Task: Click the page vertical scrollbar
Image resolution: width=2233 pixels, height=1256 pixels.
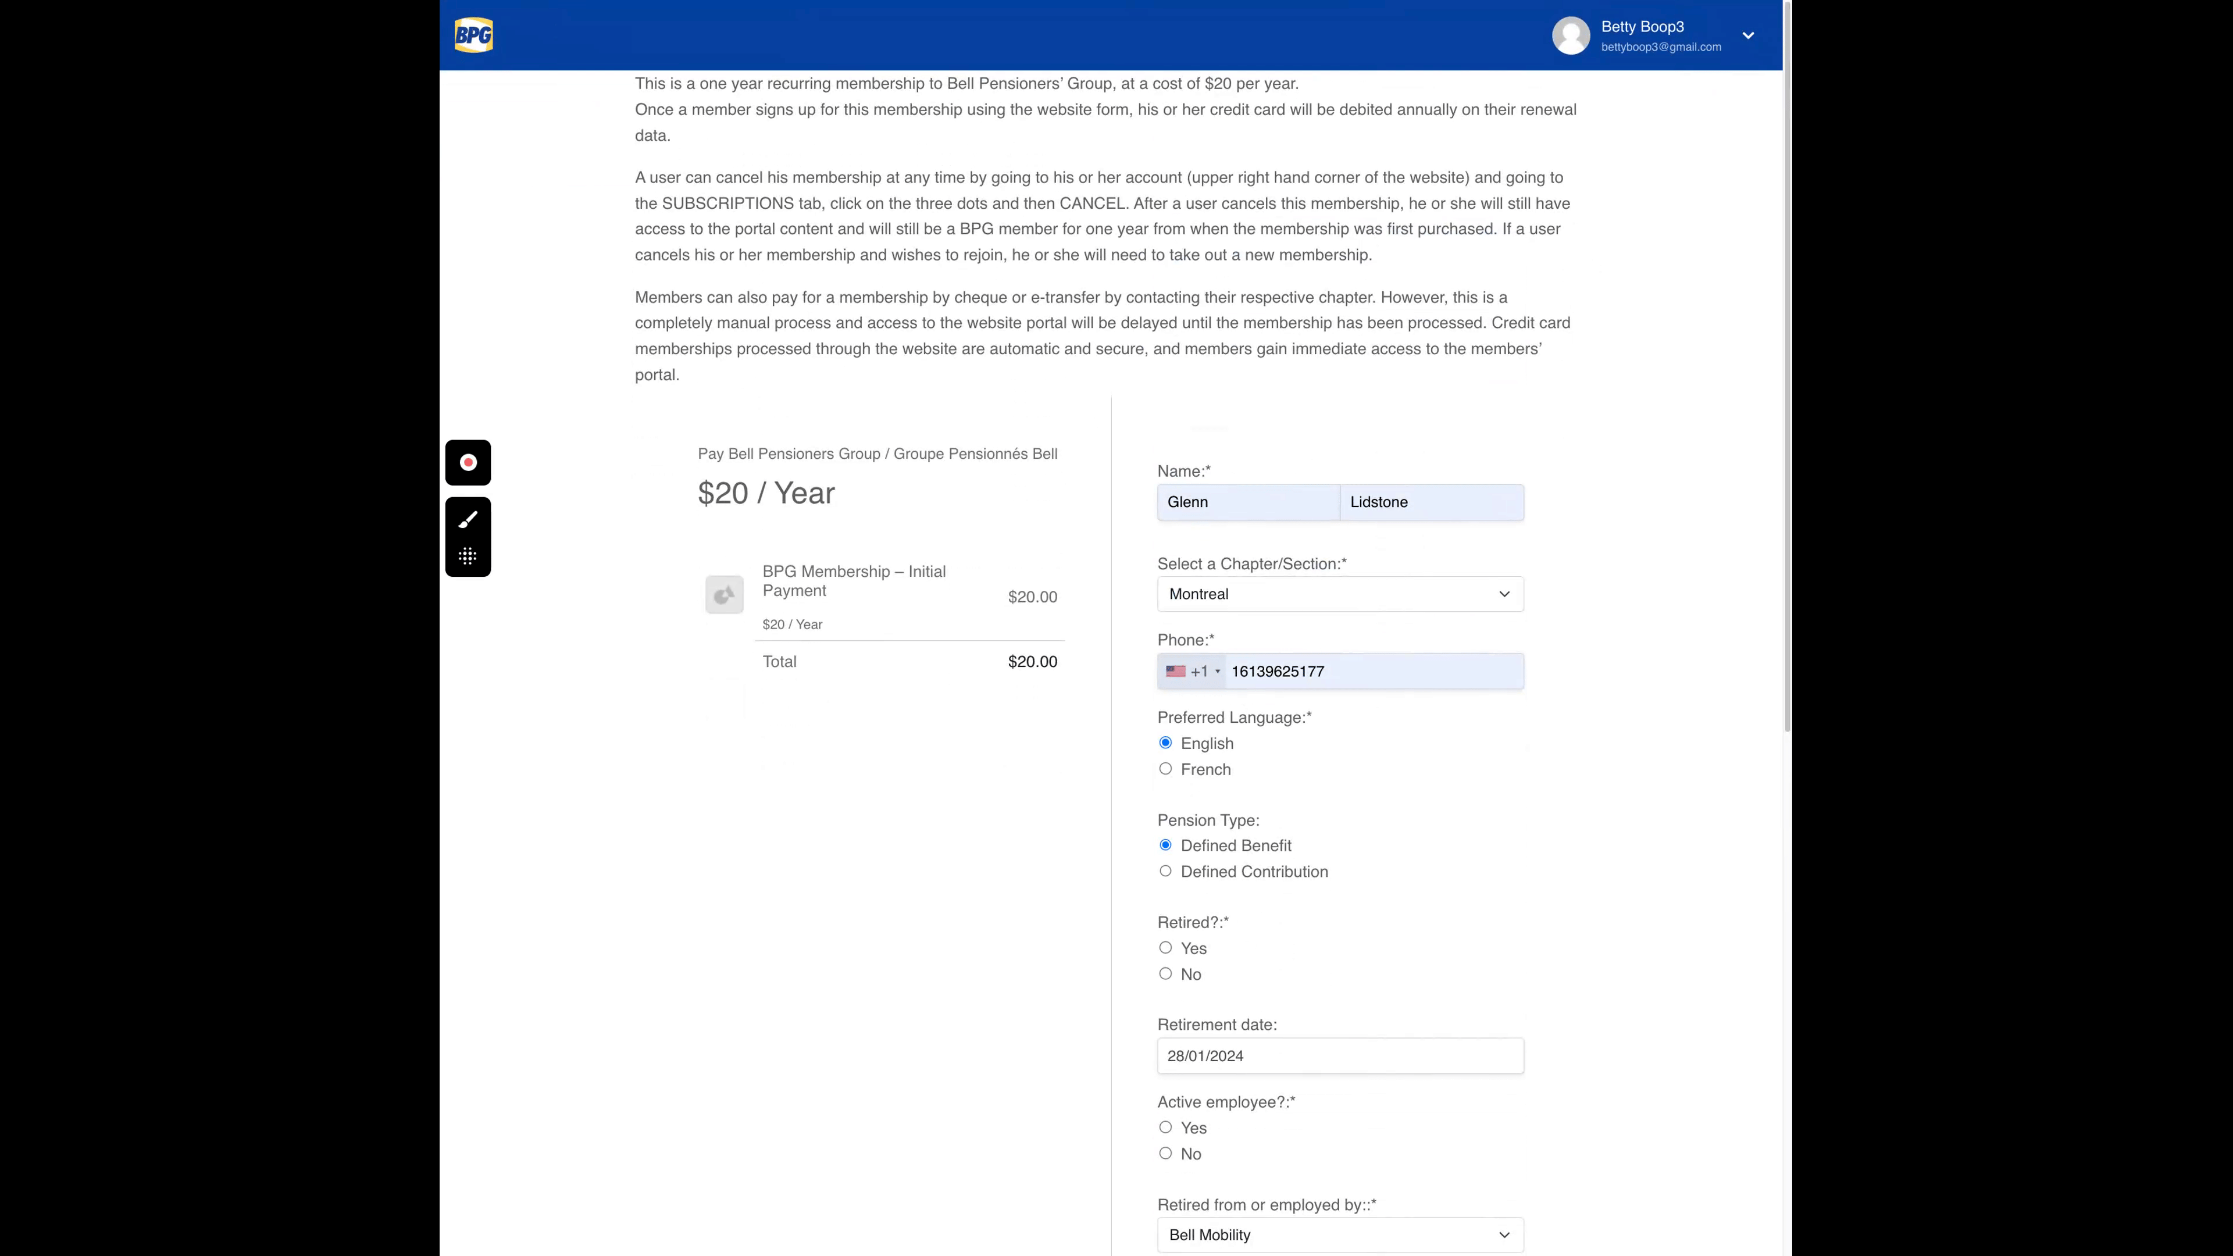Action: tap(1786, 364)
